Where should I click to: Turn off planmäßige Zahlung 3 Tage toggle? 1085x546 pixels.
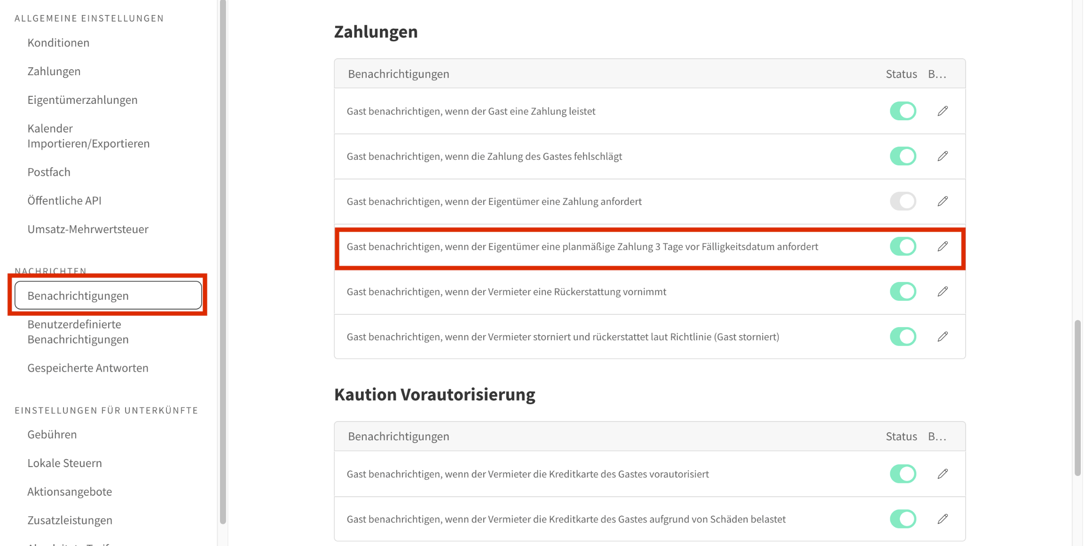903,247
